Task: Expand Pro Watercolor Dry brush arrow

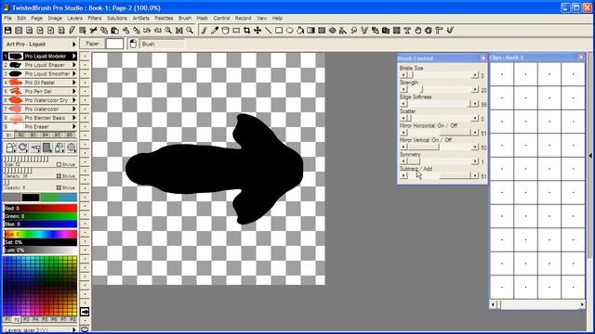Action: (74, 100)
